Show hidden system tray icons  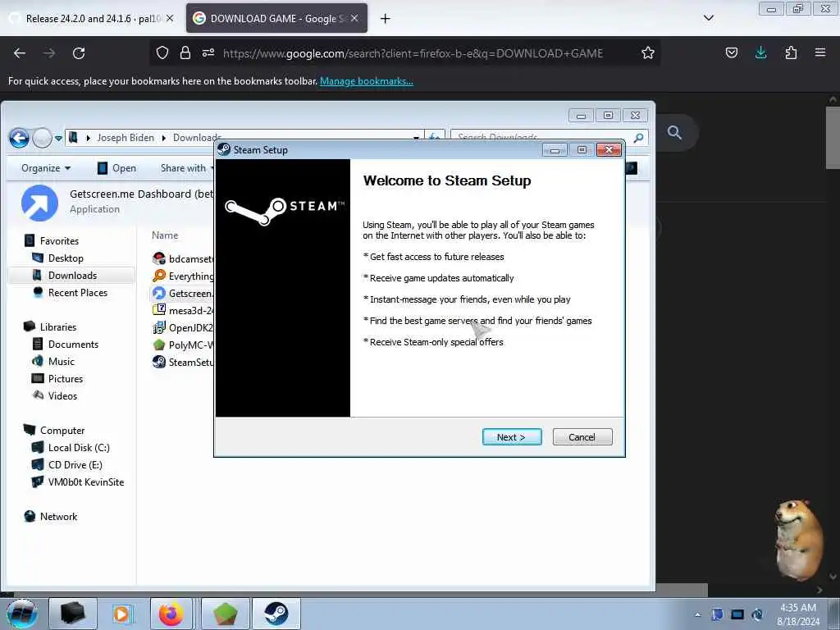[697, 615]
